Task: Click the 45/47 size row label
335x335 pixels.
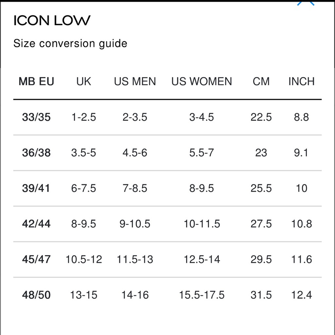Action: (x=36, y=259)
